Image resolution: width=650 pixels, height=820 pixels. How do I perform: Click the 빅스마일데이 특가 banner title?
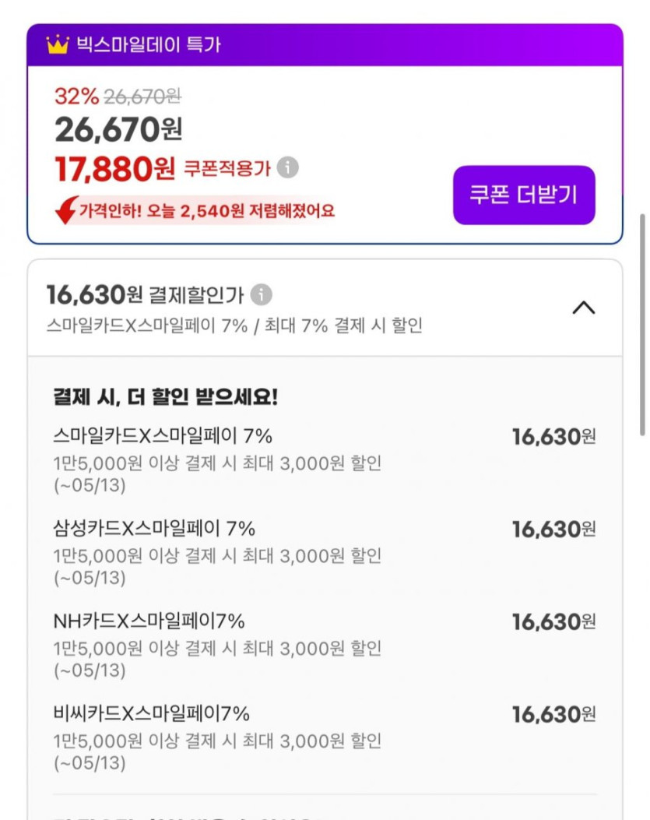click(148, 44)
